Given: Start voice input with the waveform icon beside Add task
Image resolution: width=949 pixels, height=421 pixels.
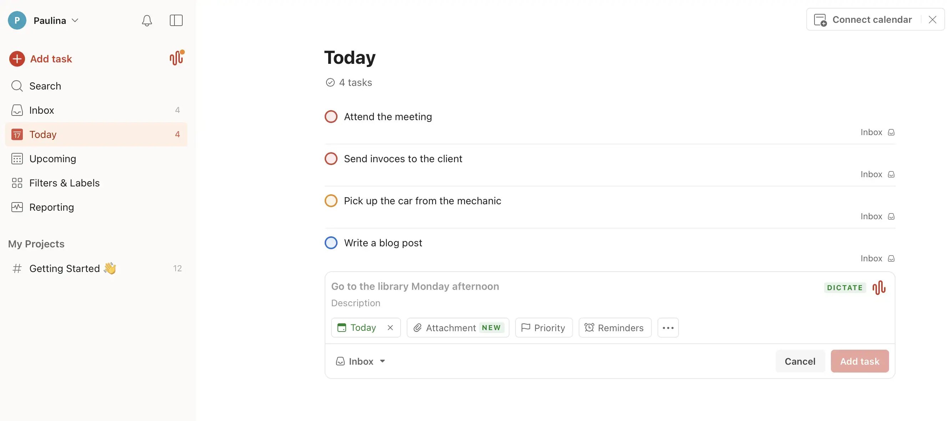Looking at the screenshot, I should click(x=177, y=58).
